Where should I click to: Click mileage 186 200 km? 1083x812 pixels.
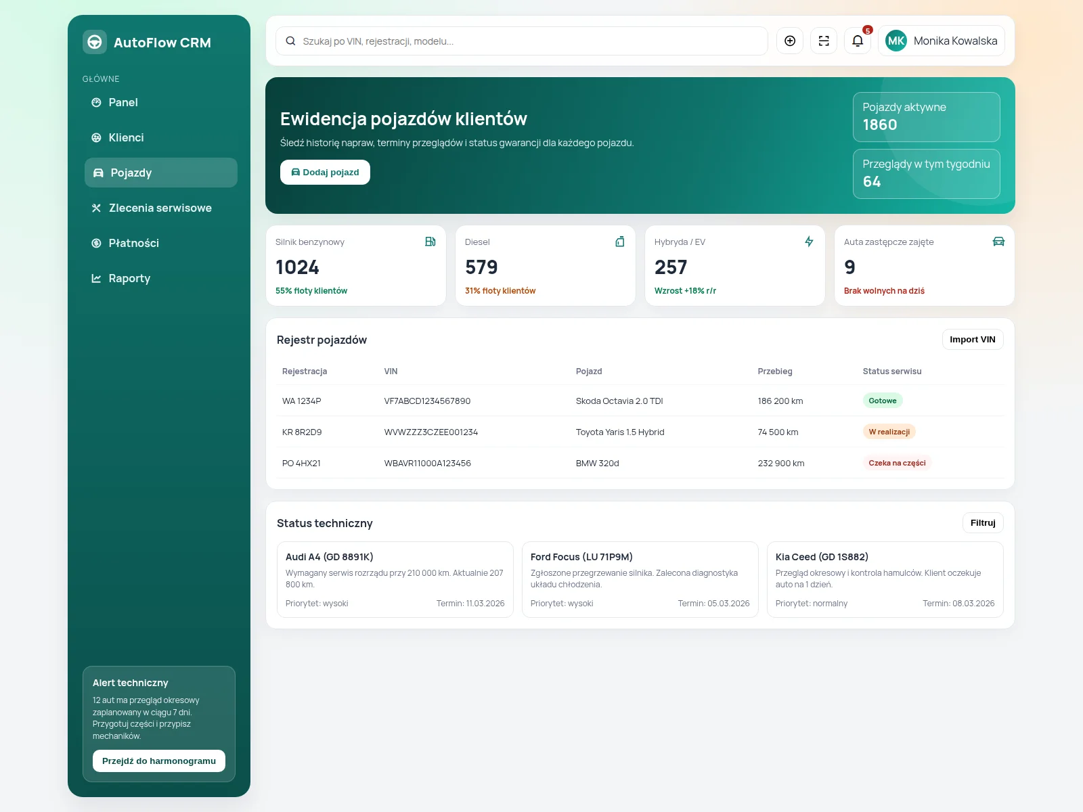coord(780,401)
